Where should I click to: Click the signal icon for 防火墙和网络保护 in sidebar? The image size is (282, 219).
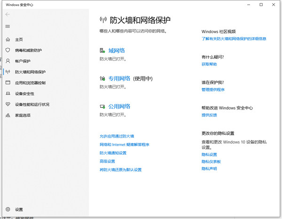click(8, 72)
